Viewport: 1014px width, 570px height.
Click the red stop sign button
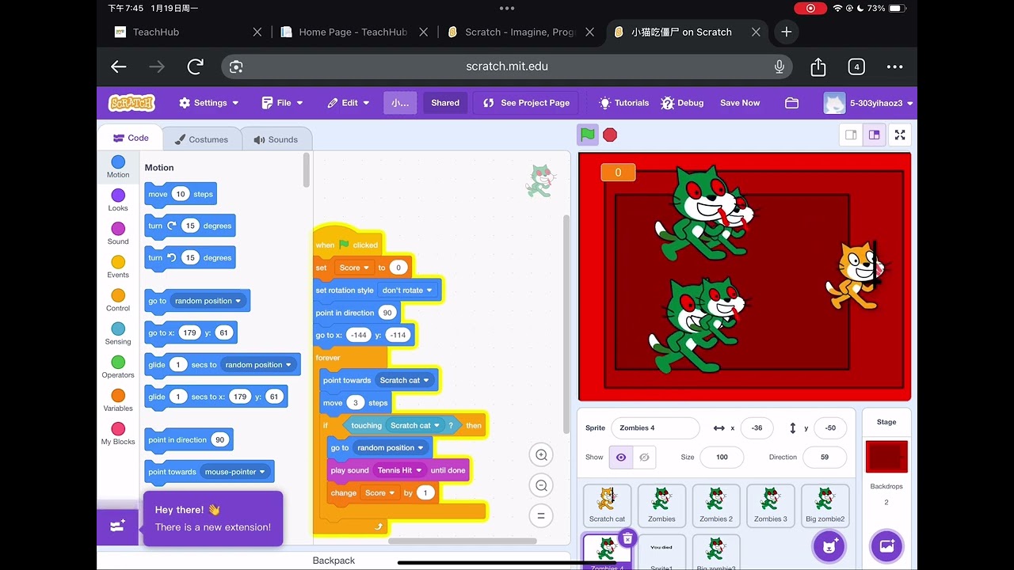(610, 135)
